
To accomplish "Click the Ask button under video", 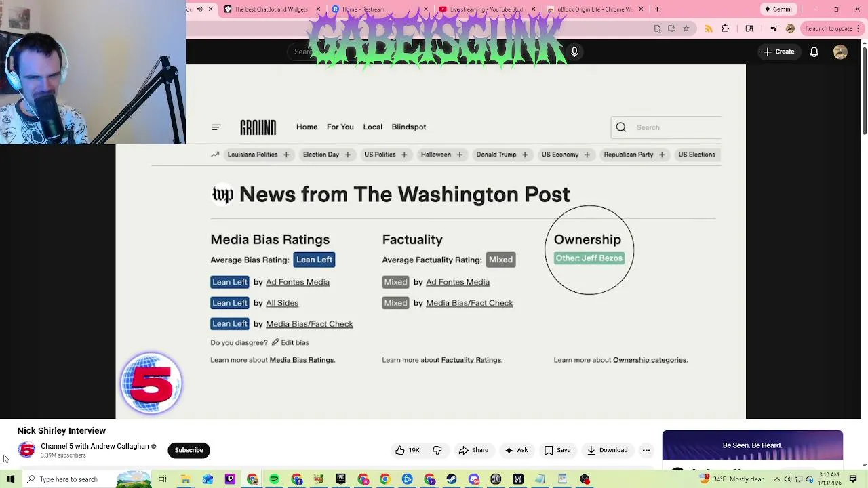I will point(516,450).
